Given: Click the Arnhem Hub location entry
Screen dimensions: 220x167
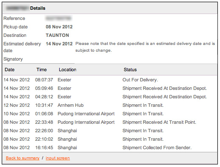Looking at the screenshot, I should click(x=70, y=105).
